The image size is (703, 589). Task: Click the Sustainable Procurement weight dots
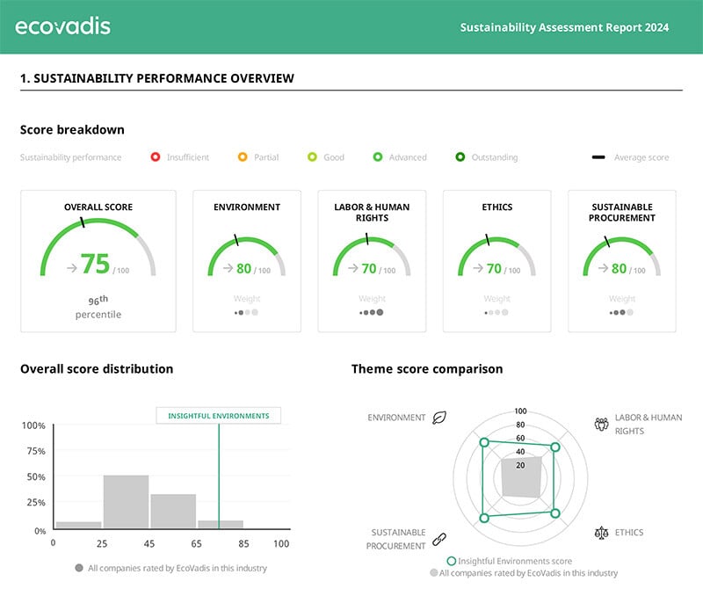621,312
